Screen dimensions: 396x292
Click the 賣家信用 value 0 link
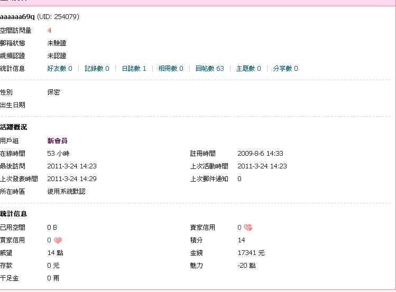[x=240, y=228]
